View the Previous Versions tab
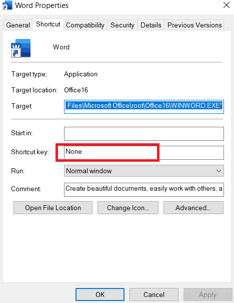Viewport: 234px width, 303px height. coord(194,25)
